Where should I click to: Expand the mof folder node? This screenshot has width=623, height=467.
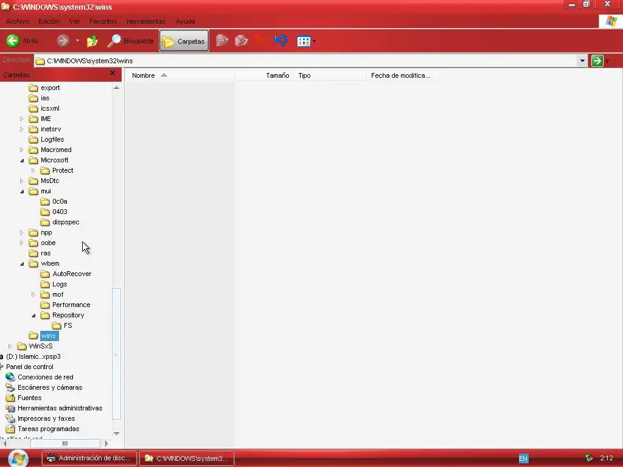[x=33, y=294]
